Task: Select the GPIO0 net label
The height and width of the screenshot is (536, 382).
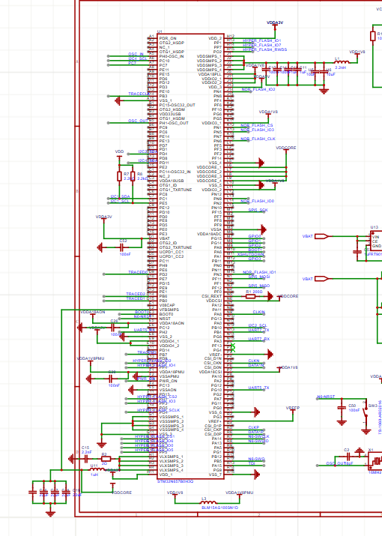Action: (x=255, y=237)
